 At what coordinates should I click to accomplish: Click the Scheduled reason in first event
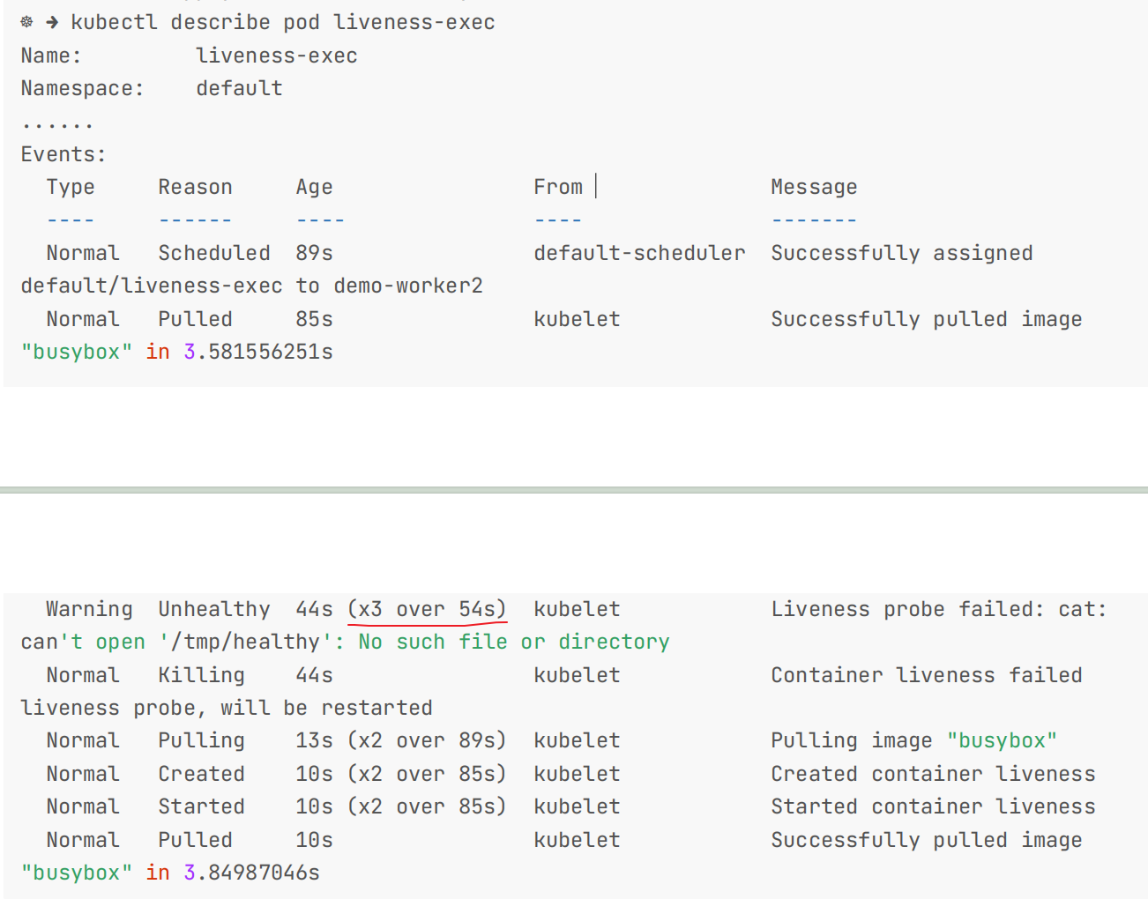[x=214, y=253]
